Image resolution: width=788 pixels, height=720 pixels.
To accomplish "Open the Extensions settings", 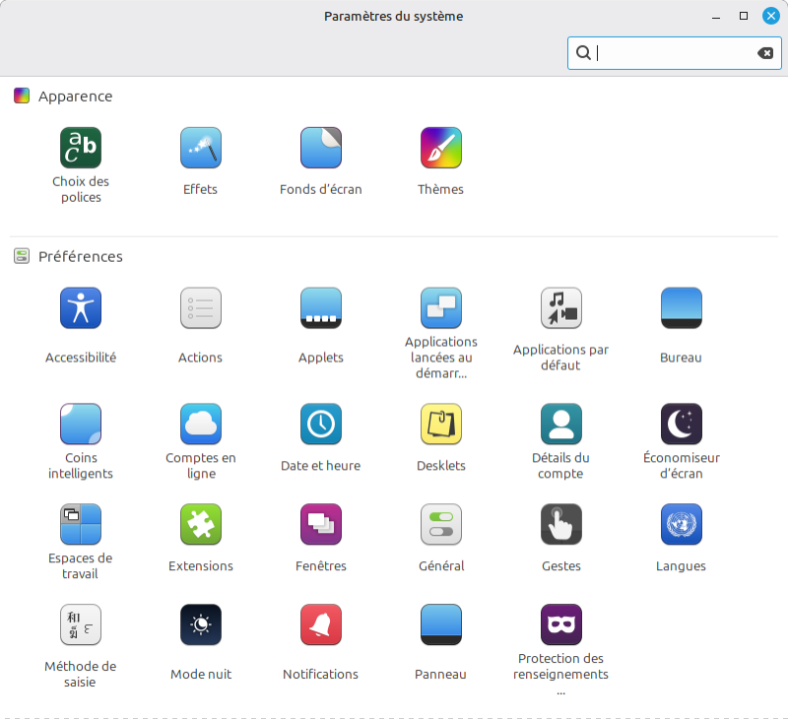I will [x=200, y=524].
